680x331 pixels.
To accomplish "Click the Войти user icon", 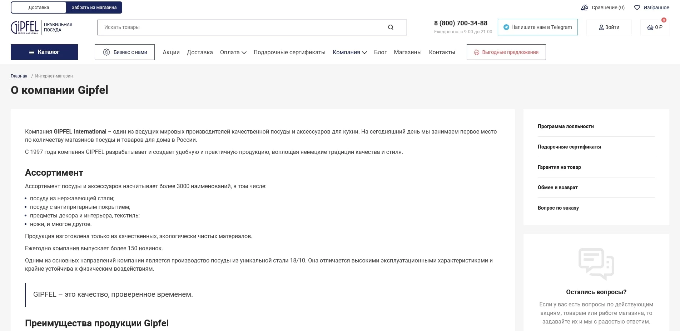I will (601, 27).
